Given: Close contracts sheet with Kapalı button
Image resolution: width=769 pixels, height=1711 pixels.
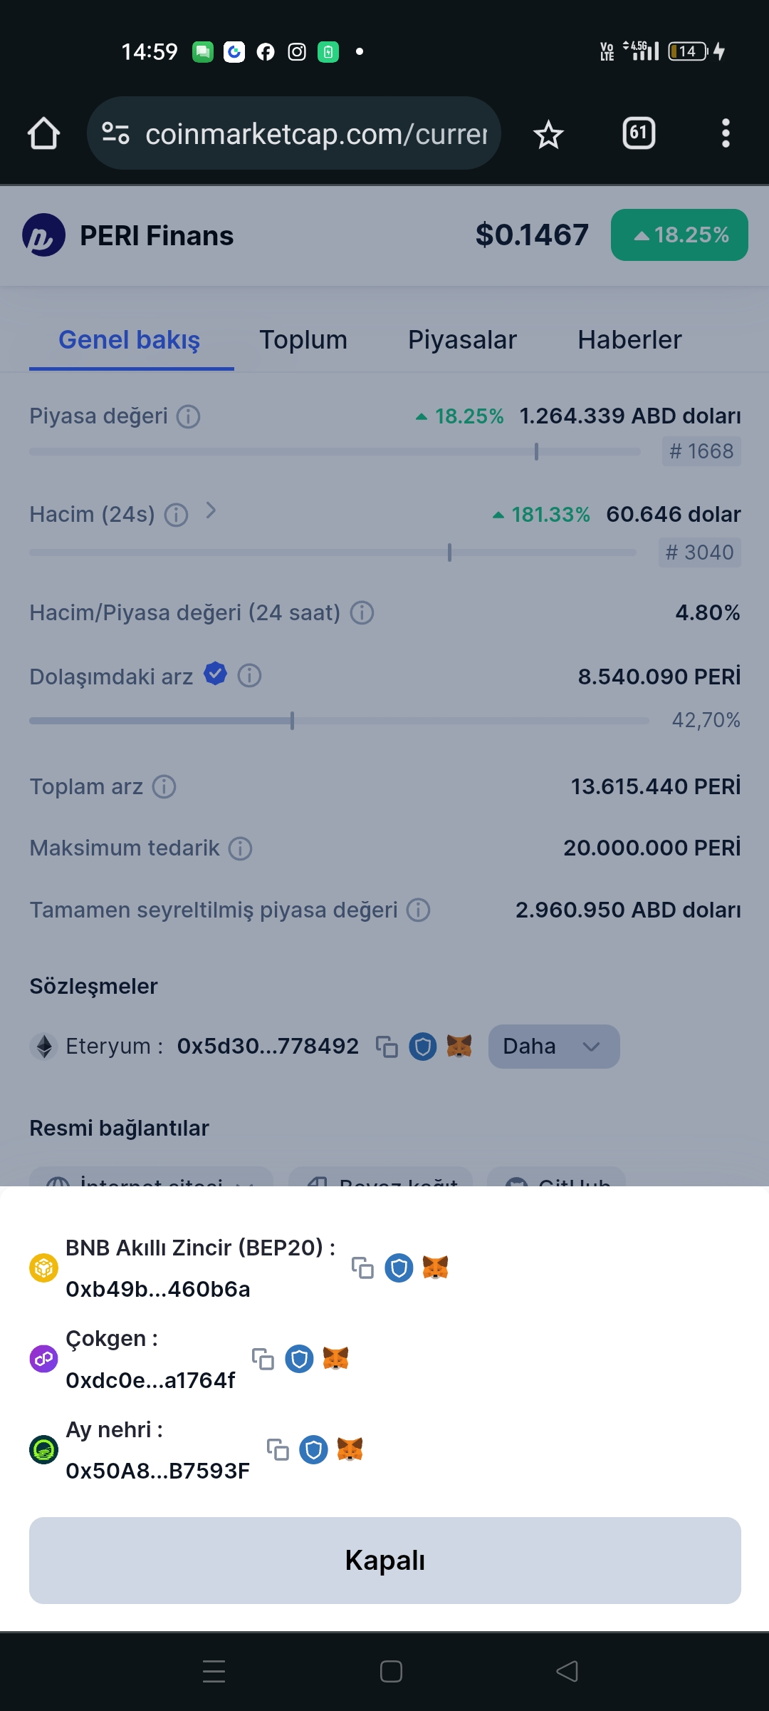Looking at the screenshot, I should click(385, 1561).
